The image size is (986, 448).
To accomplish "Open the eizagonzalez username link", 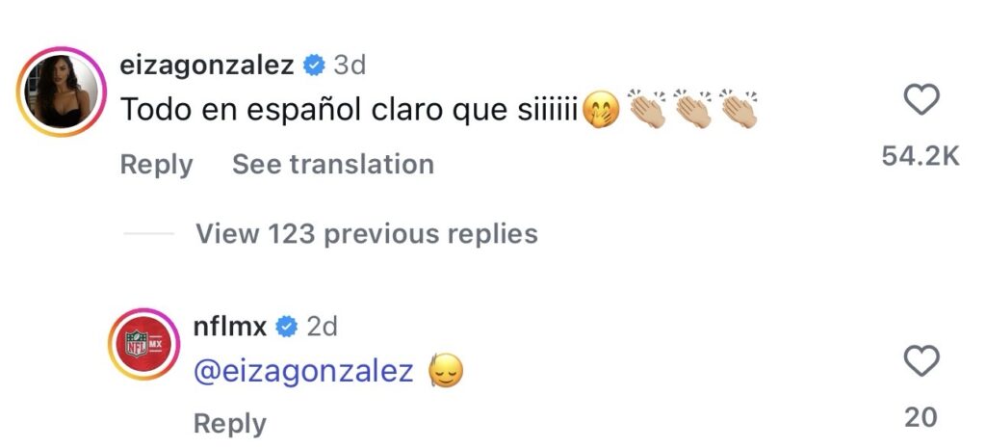I will pos(206,66).
